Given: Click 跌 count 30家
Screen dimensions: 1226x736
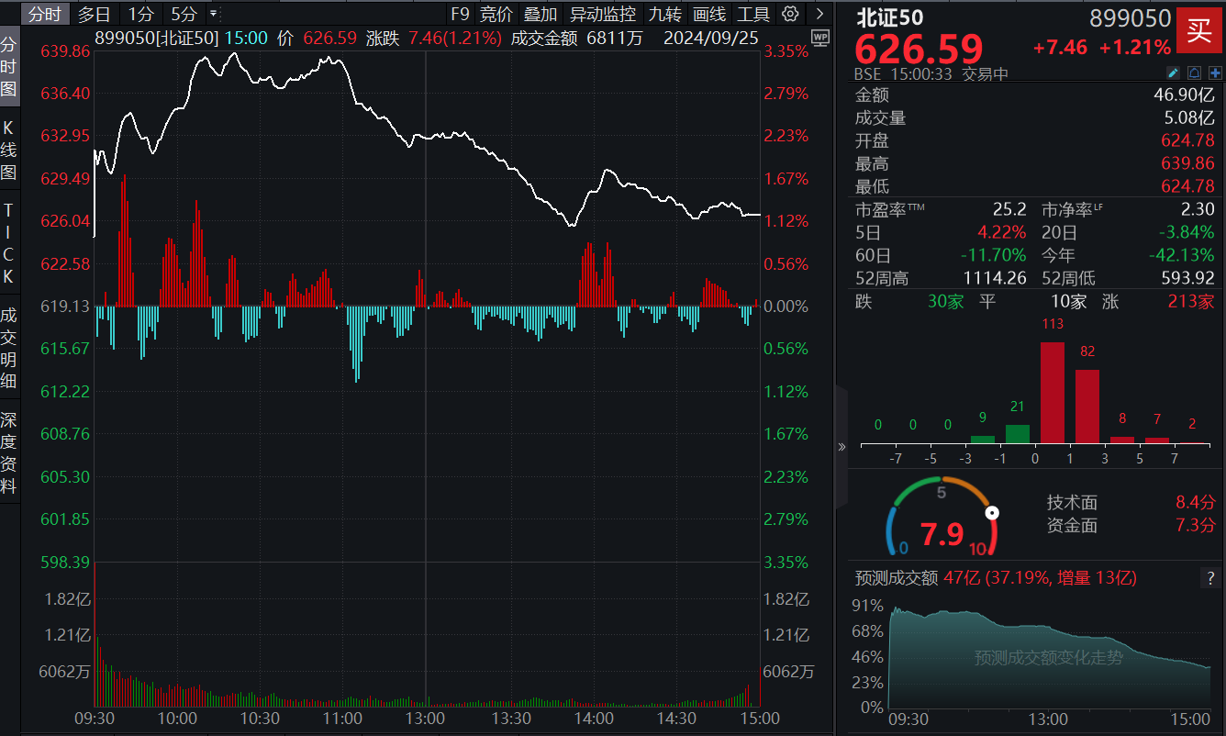Looking at the screenshot, I should pos(945,301).
